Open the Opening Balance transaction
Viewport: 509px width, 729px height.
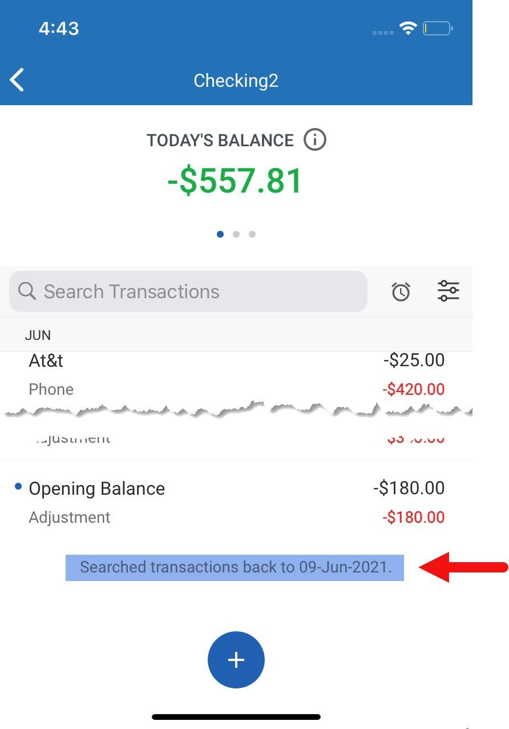228,502
